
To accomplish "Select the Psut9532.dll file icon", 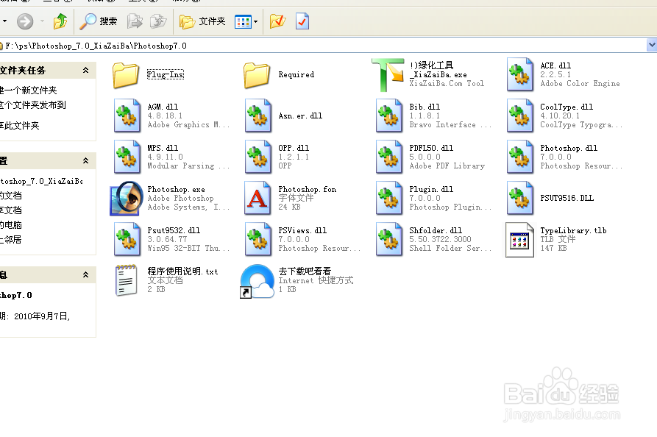I will [127, 239].
